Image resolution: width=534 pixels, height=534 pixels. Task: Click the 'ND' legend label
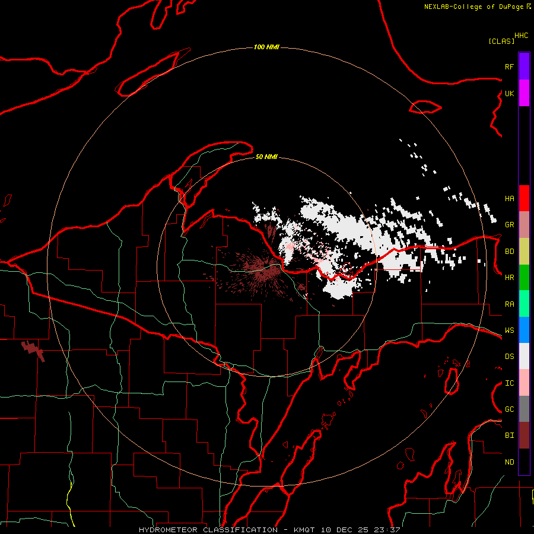tap(509, 462)
